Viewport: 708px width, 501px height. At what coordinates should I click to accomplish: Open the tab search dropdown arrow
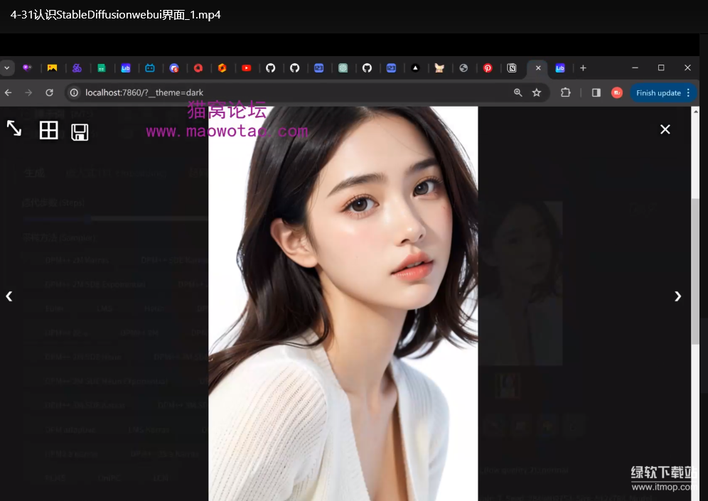tap(7, 68)
